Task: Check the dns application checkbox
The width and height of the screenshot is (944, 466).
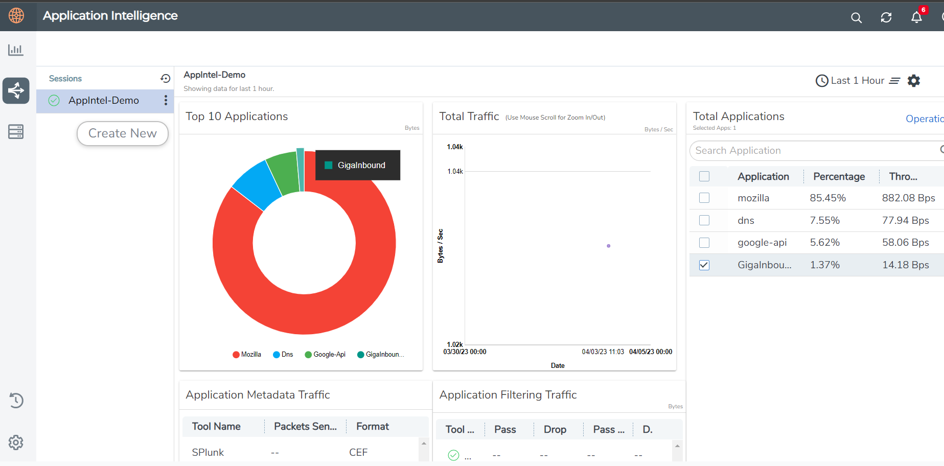Action: (704, 220)
